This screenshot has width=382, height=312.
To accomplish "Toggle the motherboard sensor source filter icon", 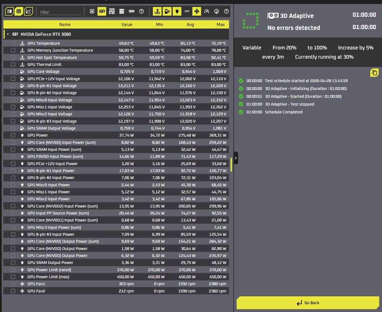I will [x=112, y=11].
